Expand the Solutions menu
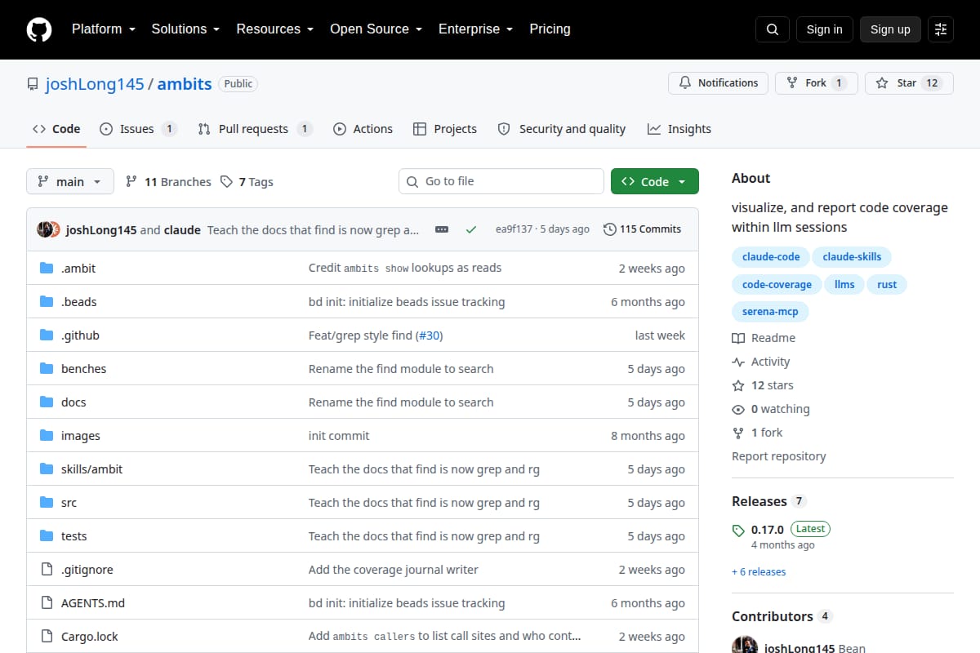 [x=185, y=29]
